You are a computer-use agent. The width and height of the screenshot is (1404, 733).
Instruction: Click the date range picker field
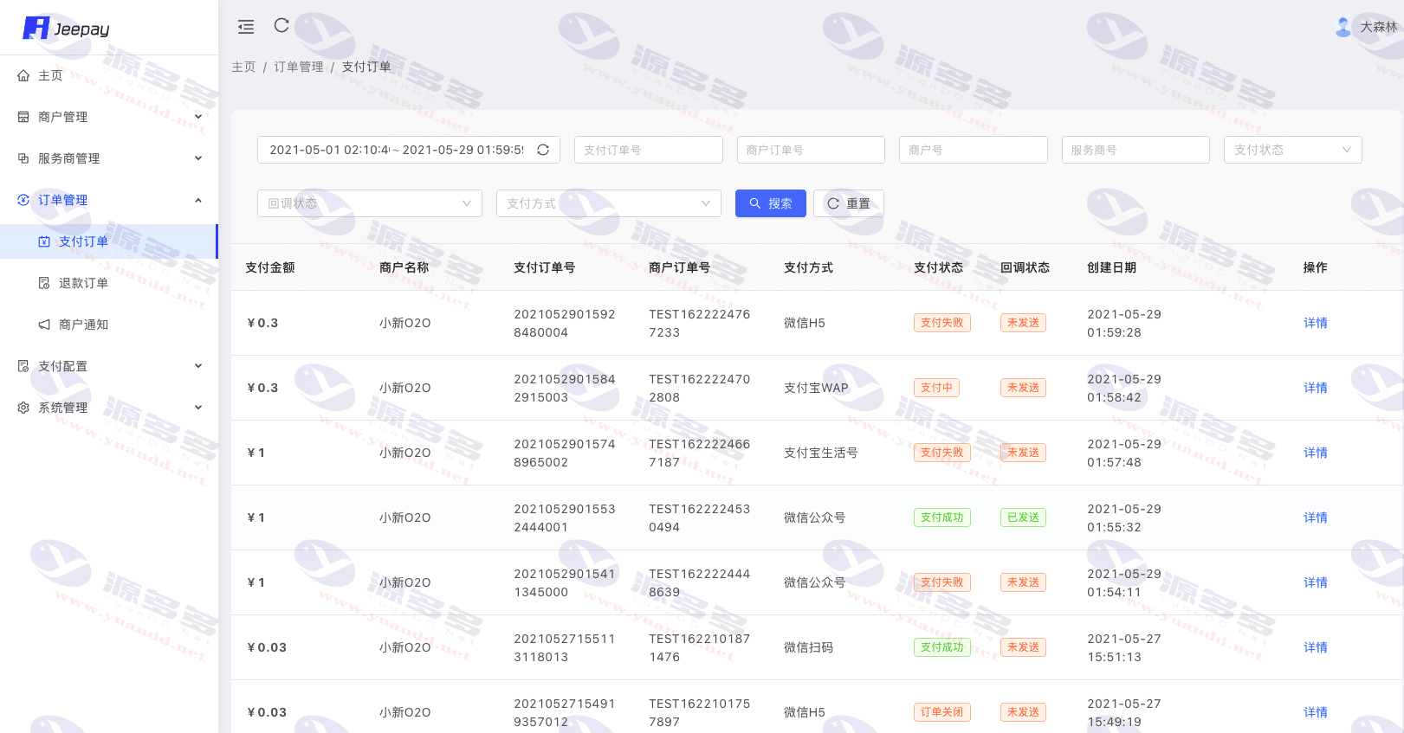(x=409, y=150)
